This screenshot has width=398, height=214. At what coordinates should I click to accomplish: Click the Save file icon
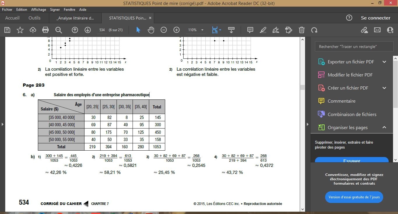click(x=7, y=30)
